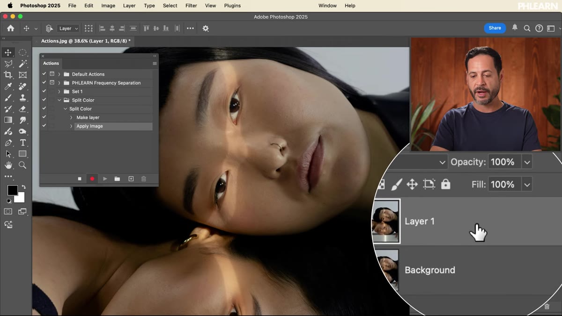Select the Polygonal Lasso tool
The width and height of the screenshot is (562, 316).
click(8, 64)
